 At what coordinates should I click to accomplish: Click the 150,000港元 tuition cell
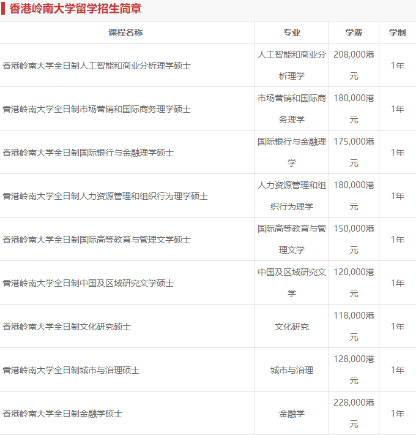(354, 239)
